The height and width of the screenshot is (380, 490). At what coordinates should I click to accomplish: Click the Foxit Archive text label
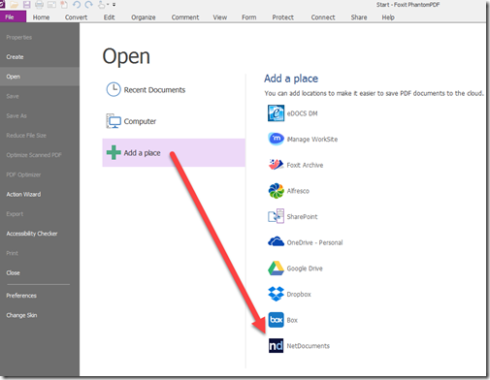305,165
